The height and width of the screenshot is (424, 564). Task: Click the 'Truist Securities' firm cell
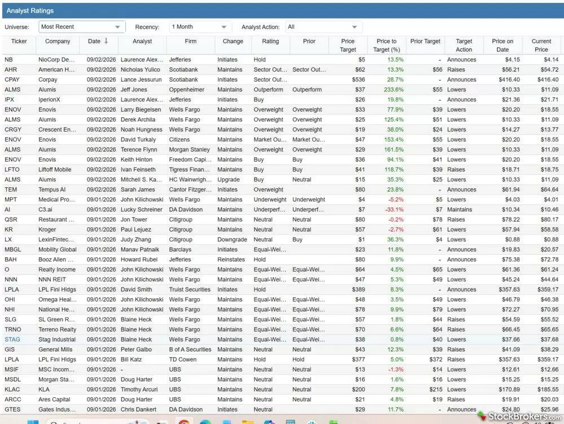coord(190,289)
